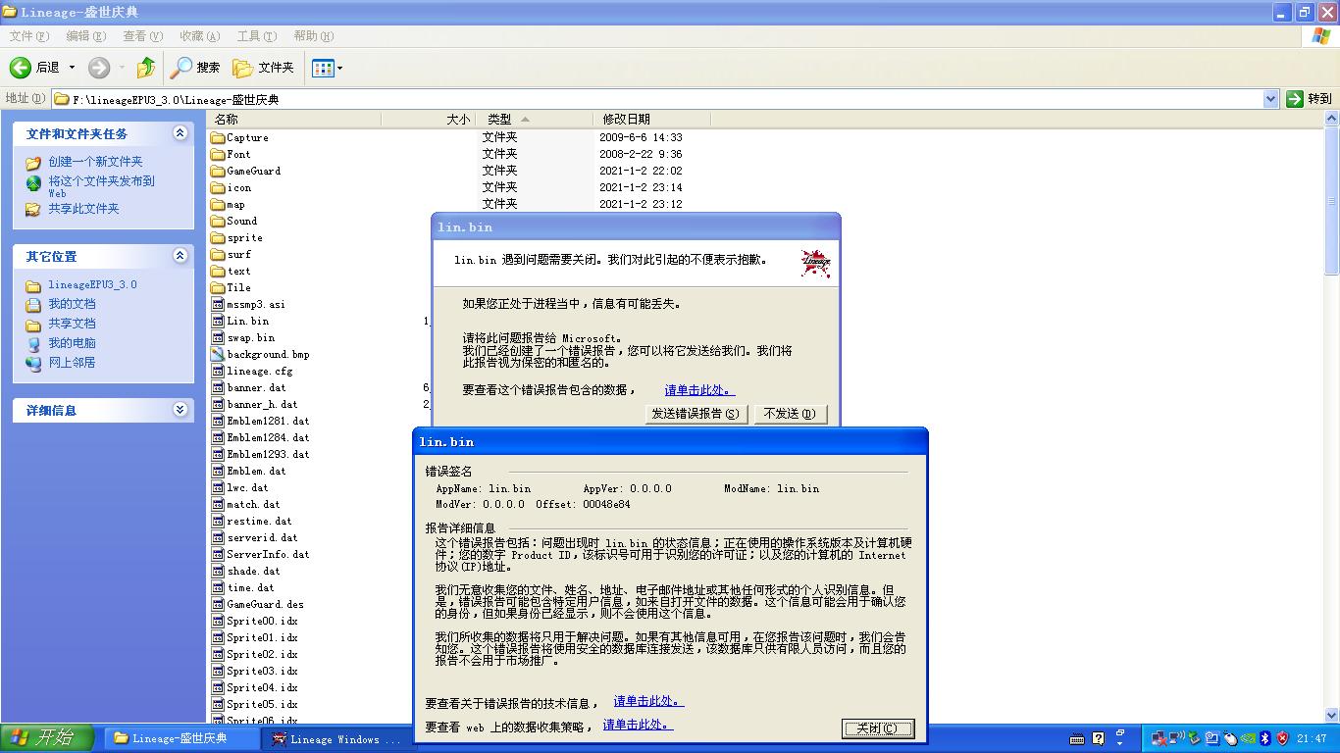Open the wireless network tray icon
This screenshot has width=1340, height=753.
coord(1177,738)
